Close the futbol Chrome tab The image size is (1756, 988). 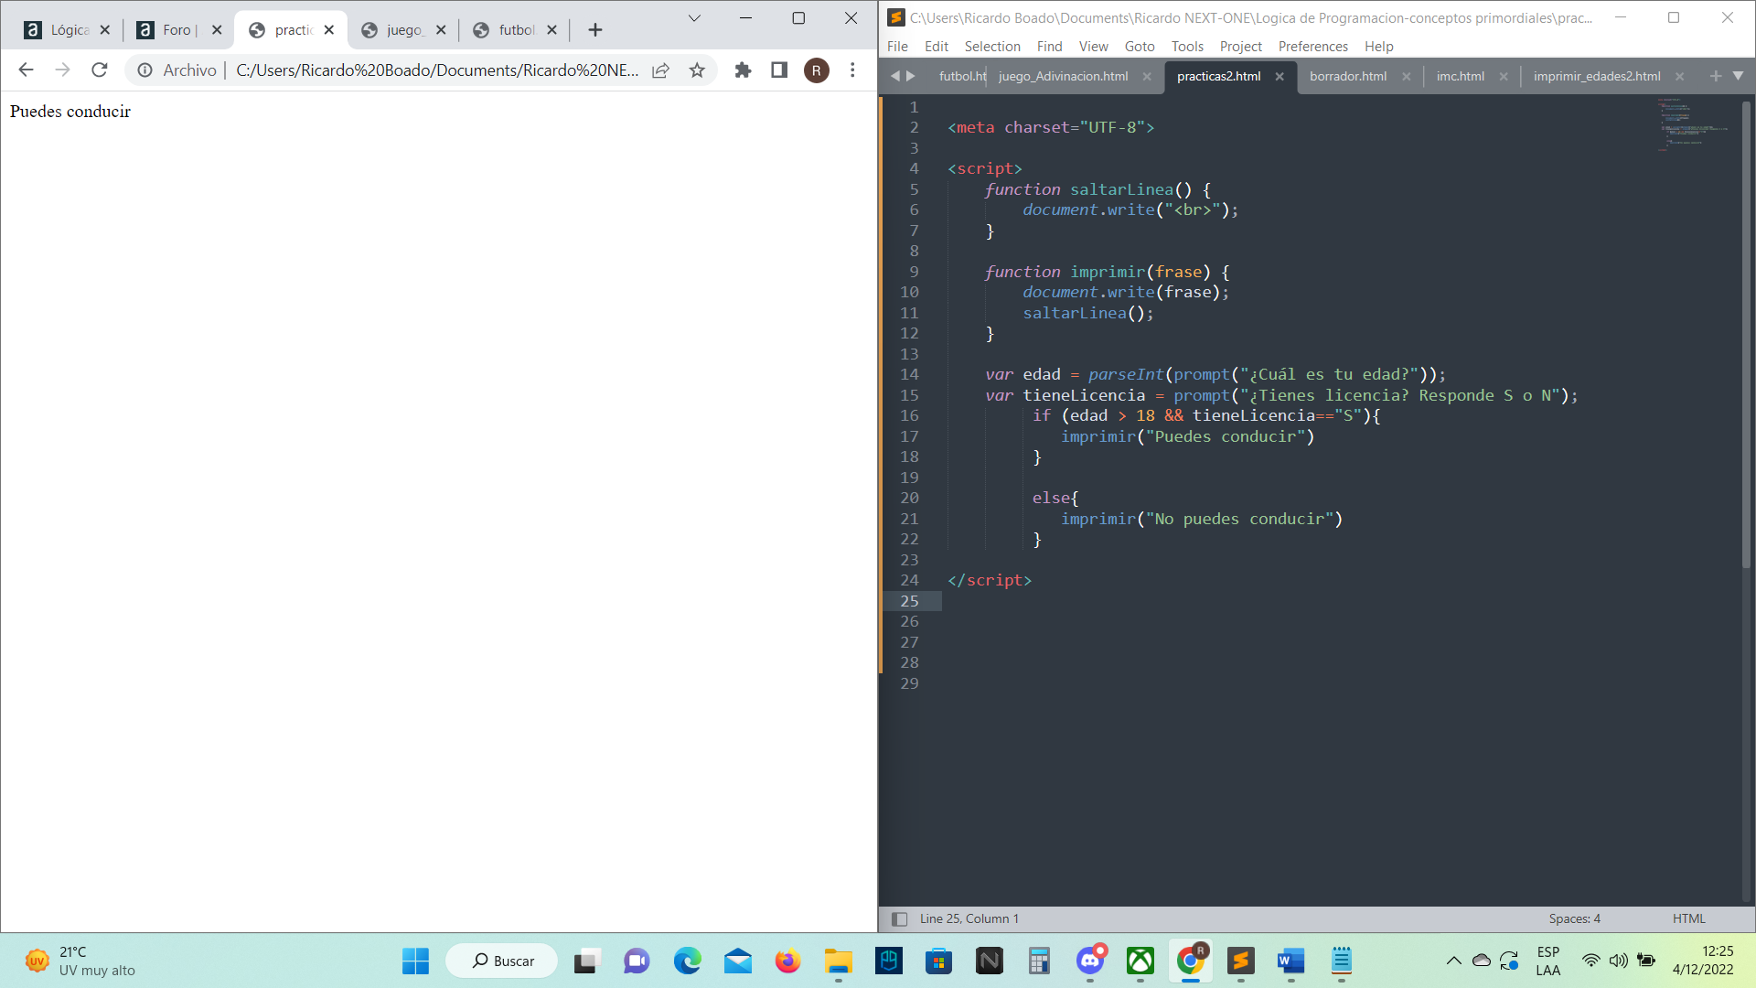(x=551, y=30)
